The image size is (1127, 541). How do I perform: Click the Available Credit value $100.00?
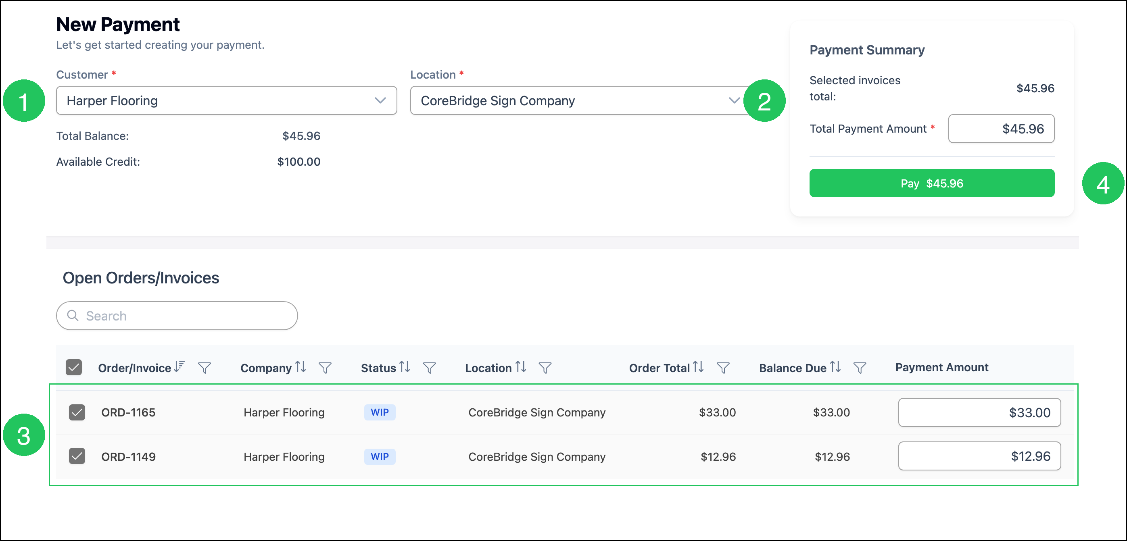coord(299,162)
